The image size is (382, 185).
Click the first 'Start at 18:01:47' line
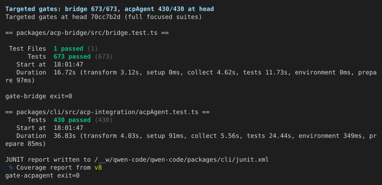click(x=50, y=65)
